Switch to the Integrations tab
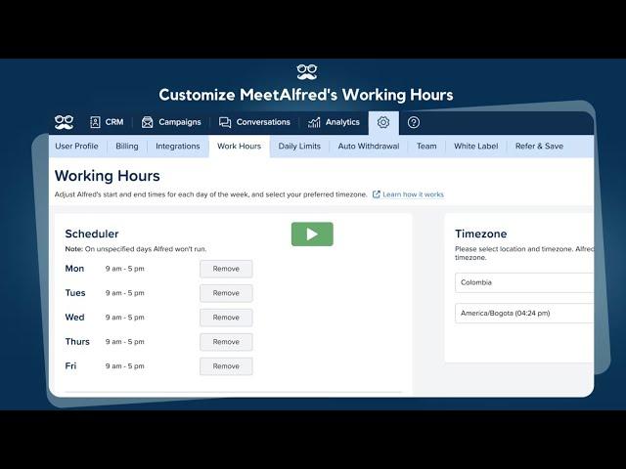The width and height of the screenshot is (626, 469). point(178,146)
